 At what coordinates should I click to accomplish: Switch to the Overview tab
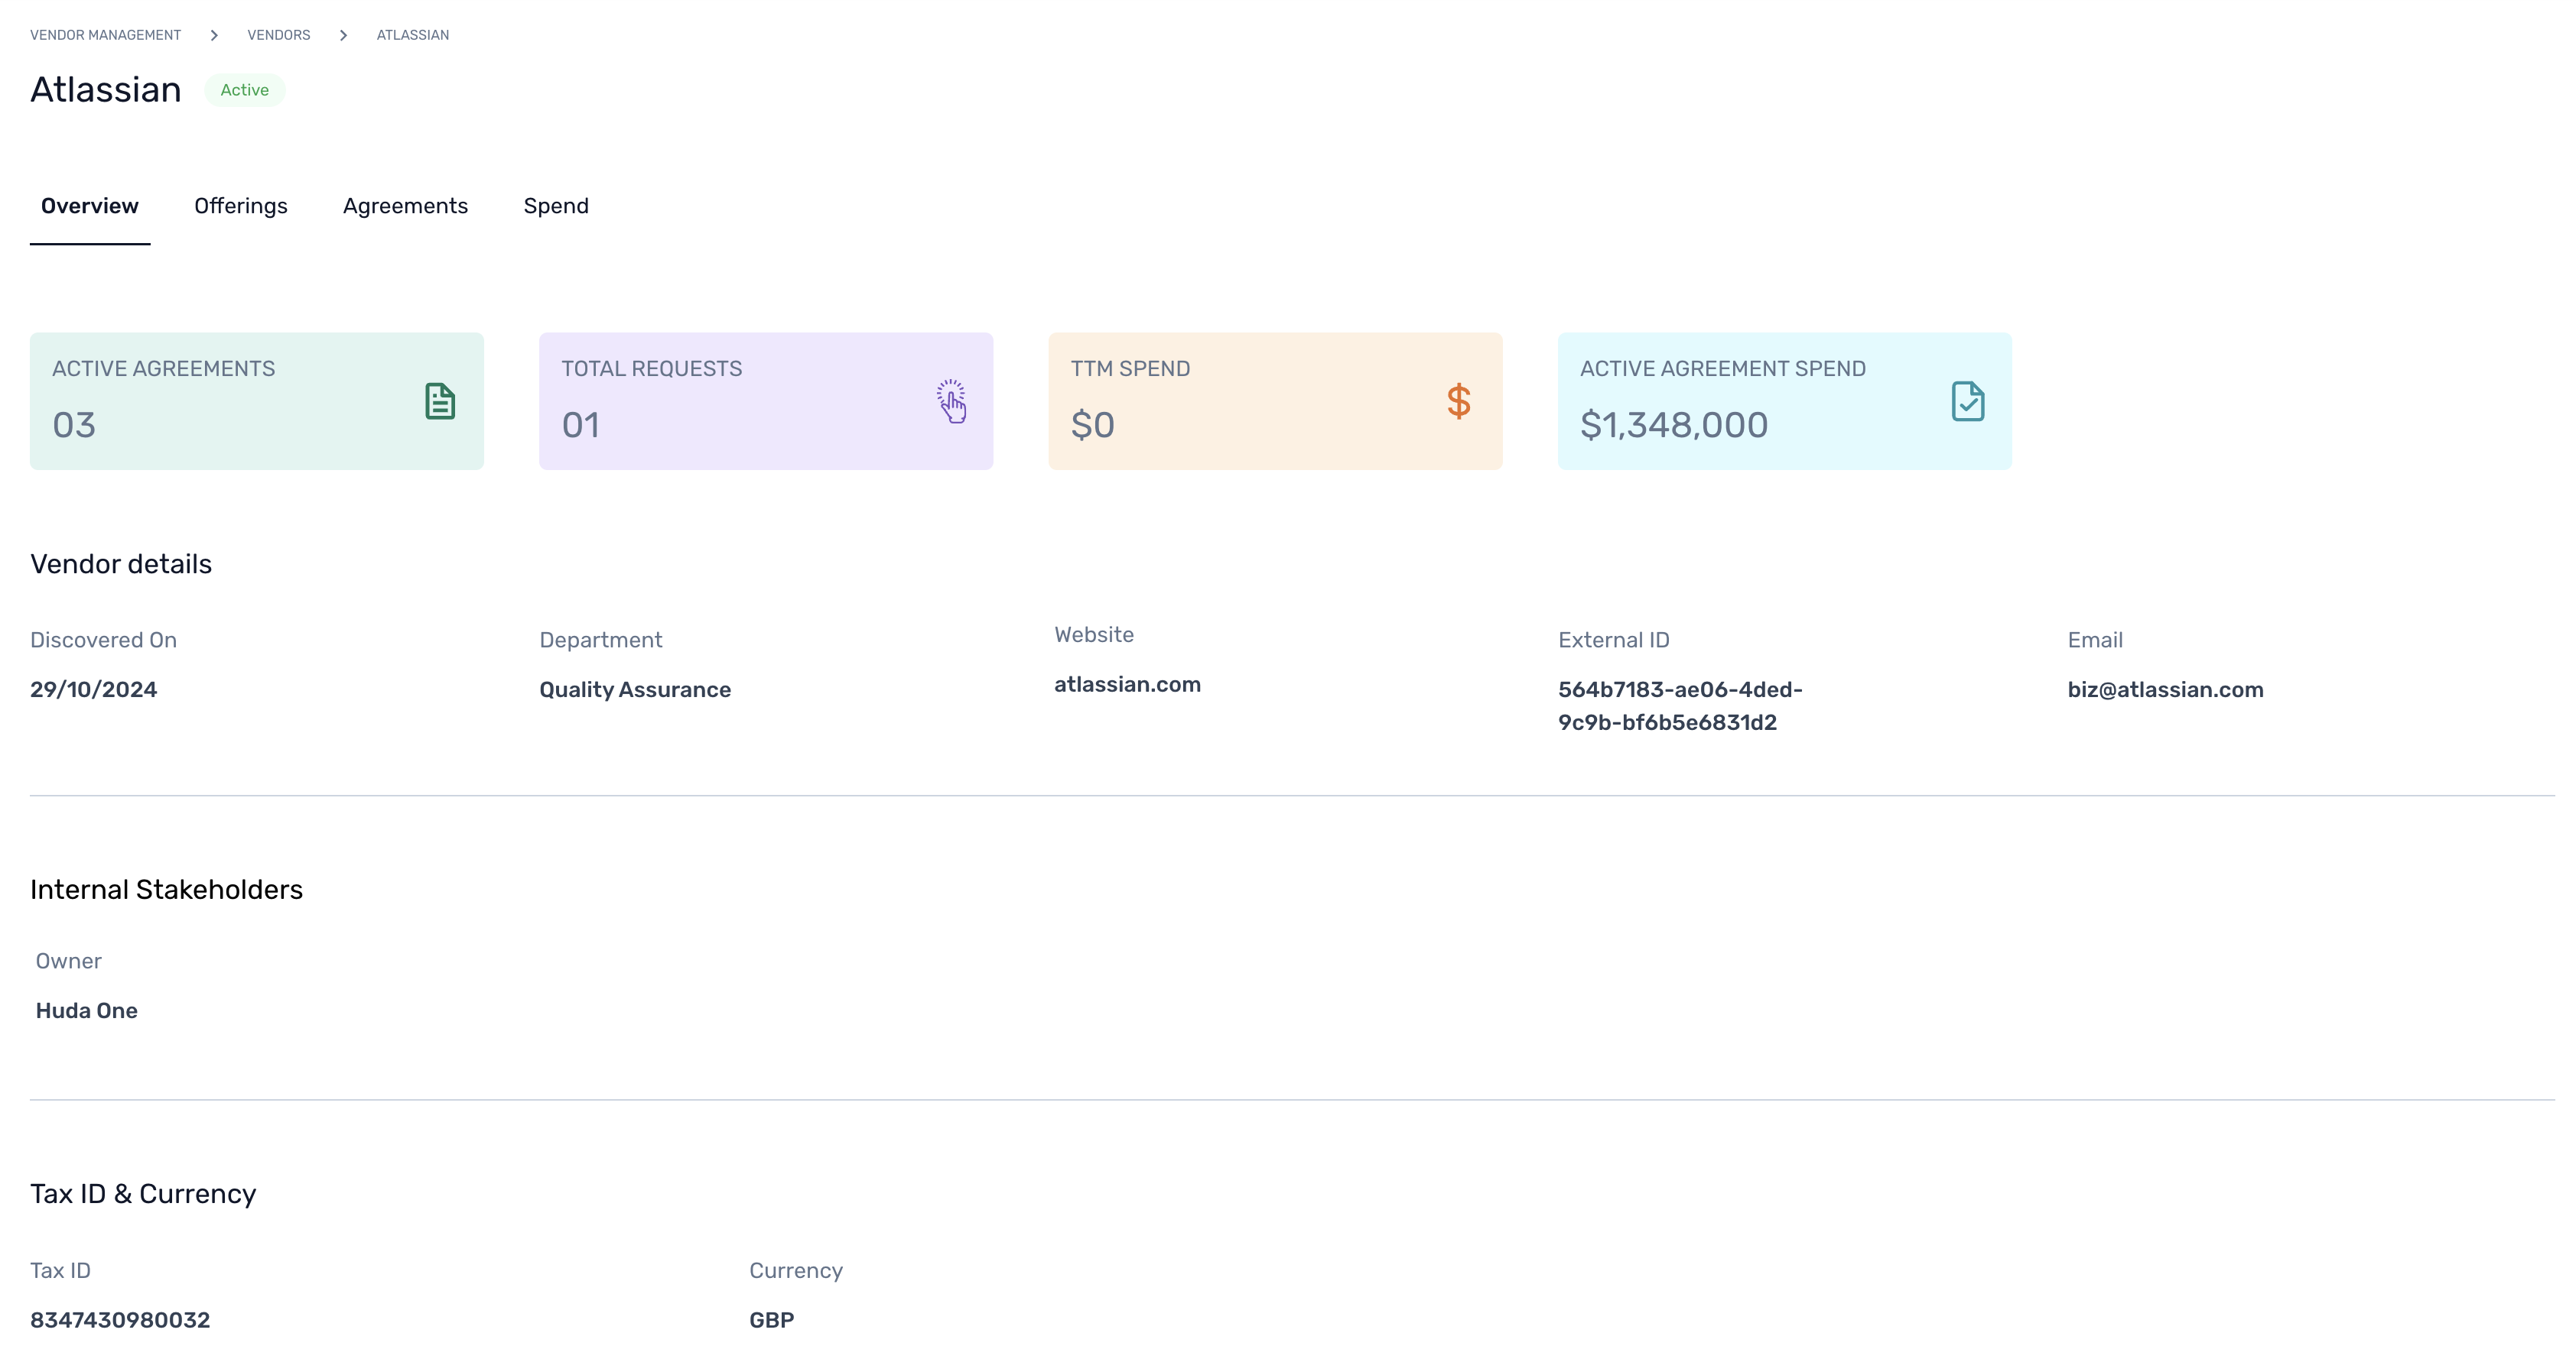[90, 206]
